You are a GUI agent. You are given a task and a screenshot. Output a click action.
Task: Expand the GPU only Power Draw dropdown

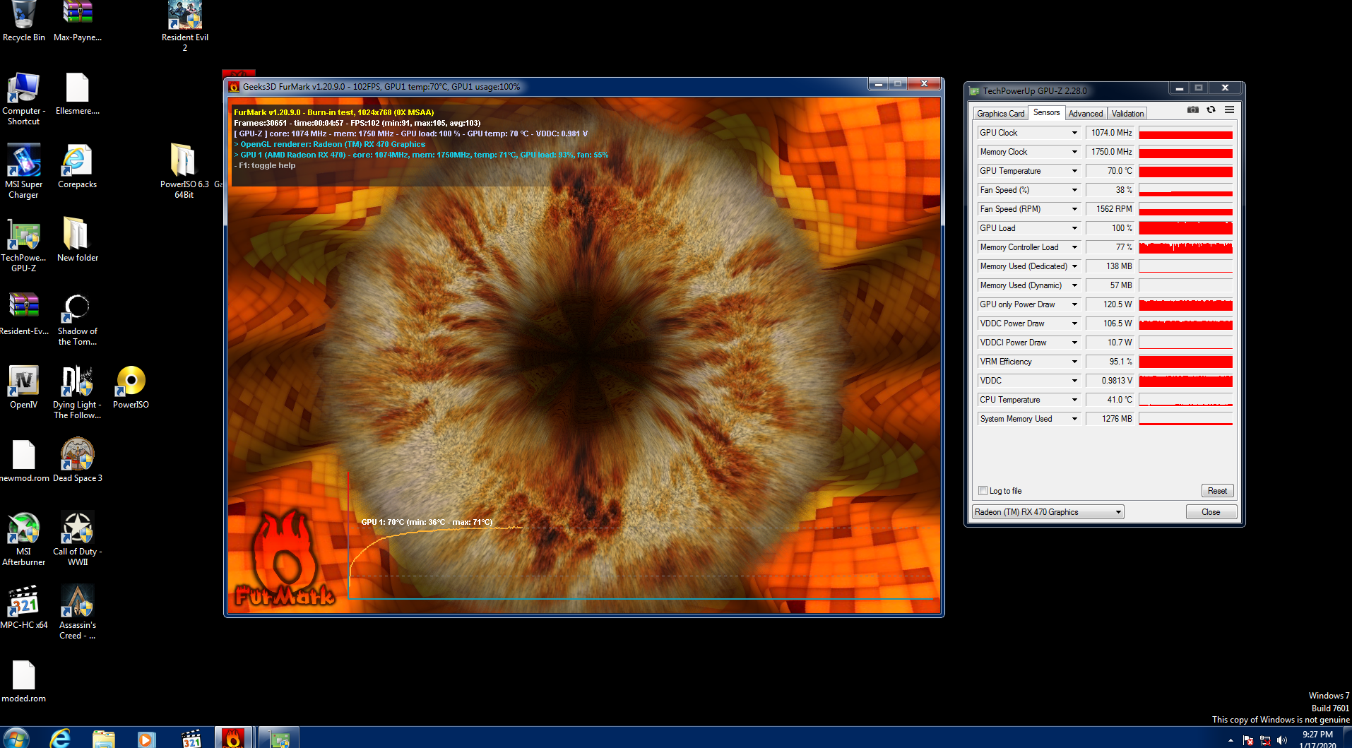click(x=1074, y=304)
